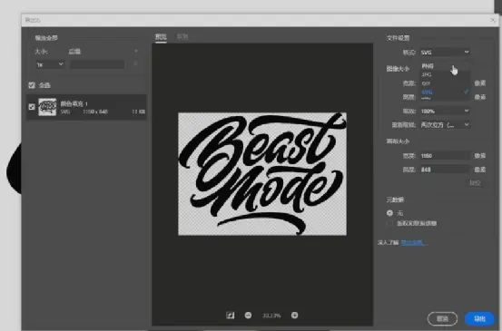This screenshot has width=502, height=331.
Task: Click the Reset button under canvas size
Action: [x=475, y=183]
